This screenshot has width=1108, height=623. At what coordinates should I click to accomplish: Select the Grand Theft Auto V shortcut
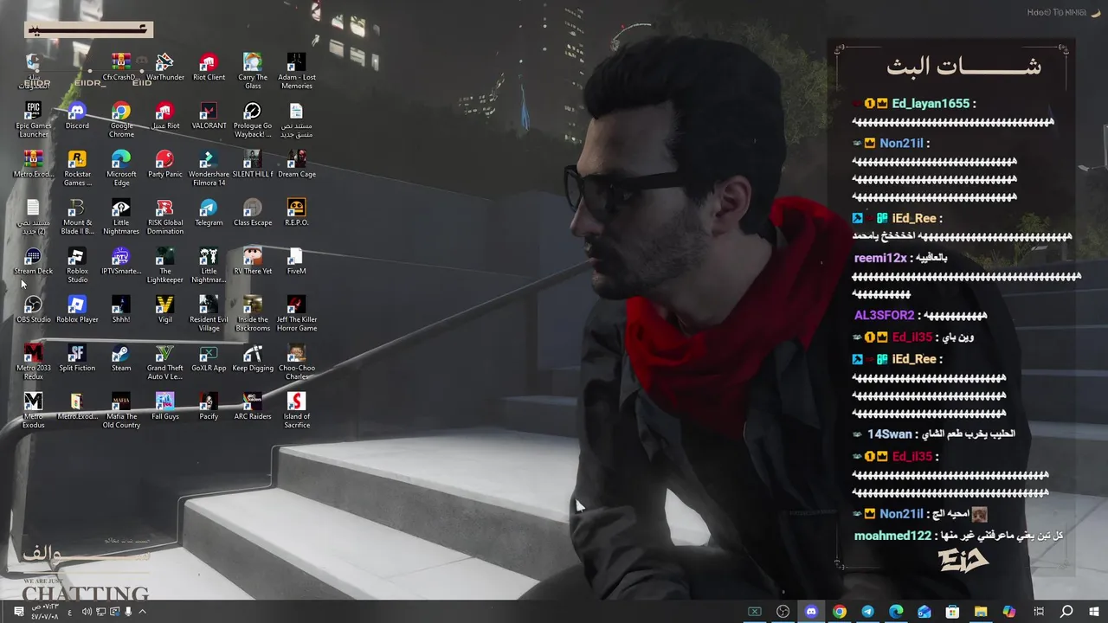164,362
